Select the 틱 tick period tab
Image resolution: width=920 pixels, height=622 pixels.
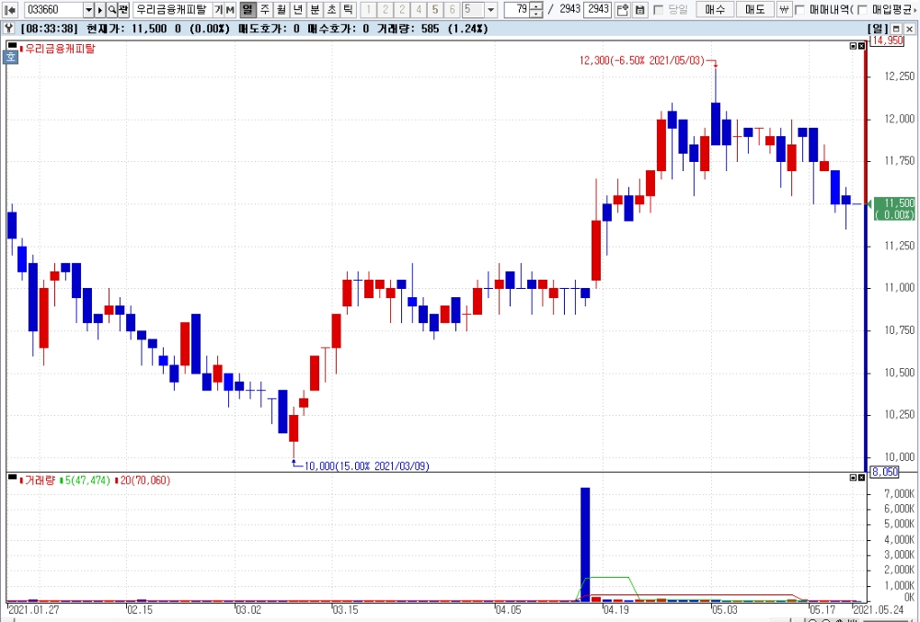(348, 9)
